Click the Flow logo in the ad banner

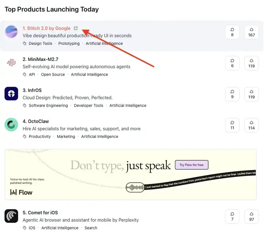pos(21,192)
